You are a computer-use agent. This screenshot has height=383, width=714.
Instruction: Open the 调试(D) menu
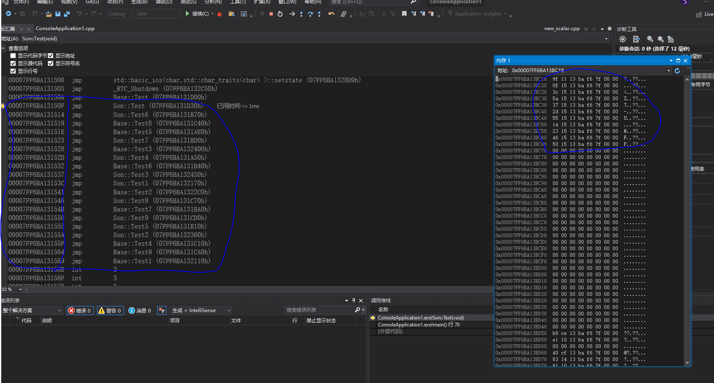tap(164, 2)
